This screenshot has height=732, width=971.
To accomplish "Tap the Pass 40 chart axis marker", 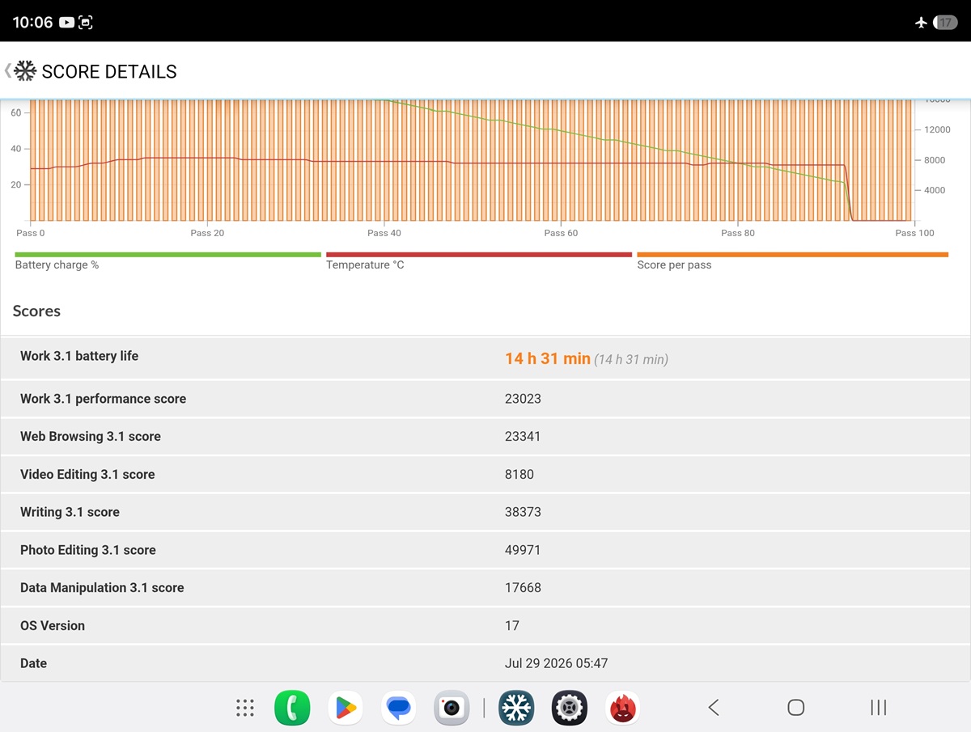I will [x=384, y=233].
